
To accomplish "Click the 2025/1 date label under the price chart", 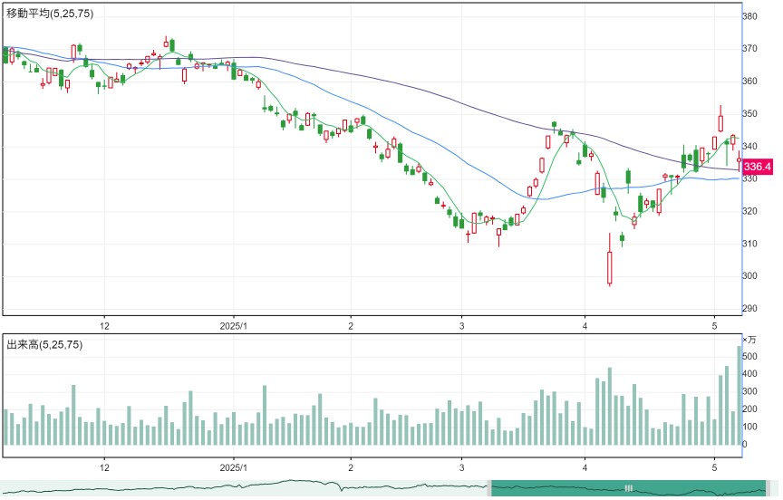I will point(234,326).
